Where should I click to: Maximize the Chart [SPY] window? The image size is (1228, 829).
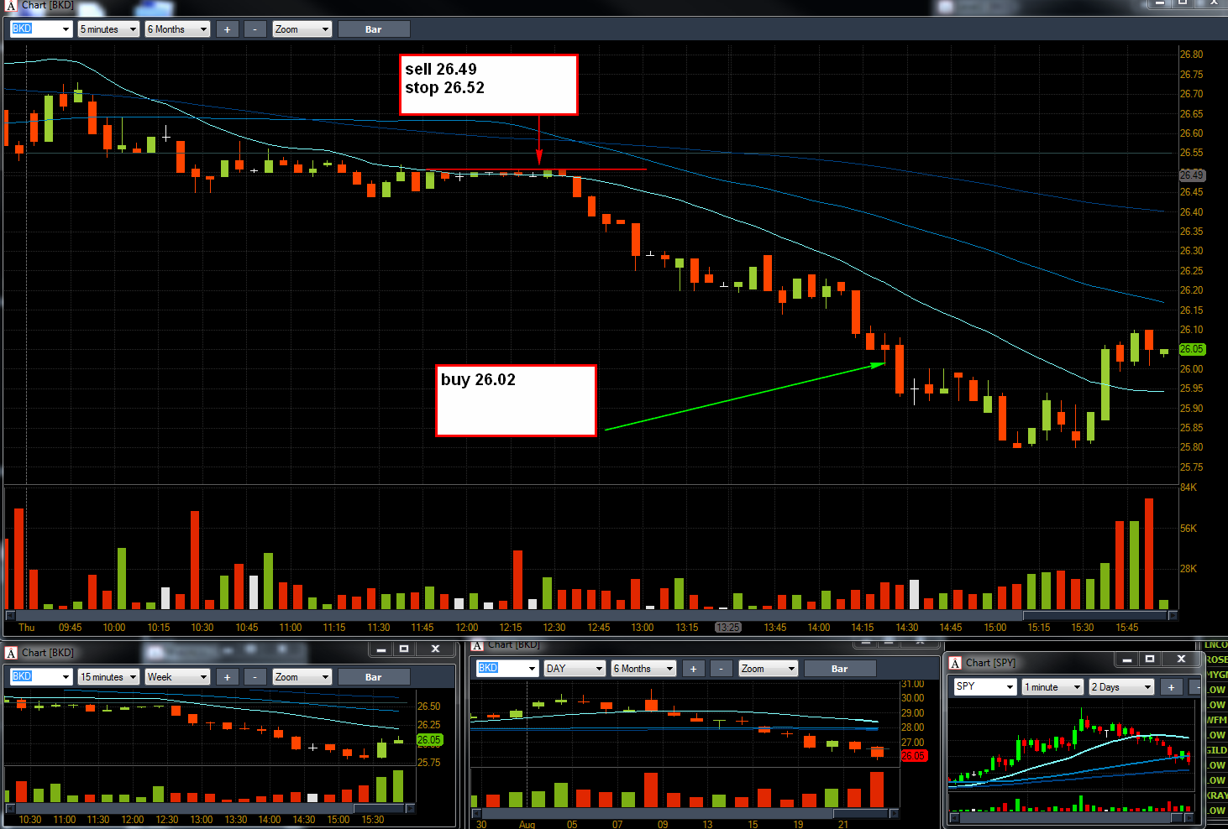1150,660
